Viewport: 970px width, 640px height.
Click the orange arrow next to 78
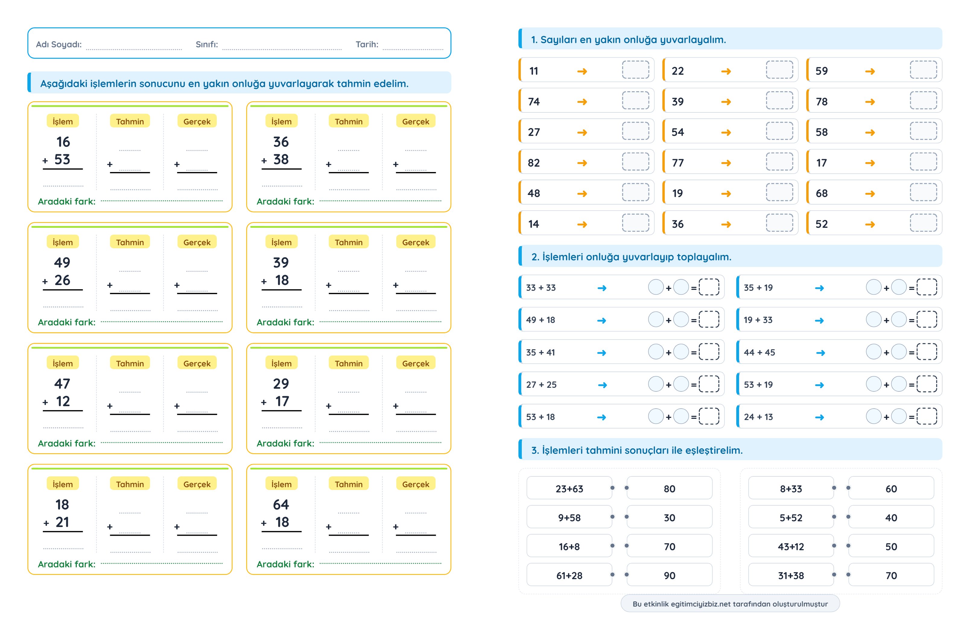pyautogui.click(x=870, y=102)
